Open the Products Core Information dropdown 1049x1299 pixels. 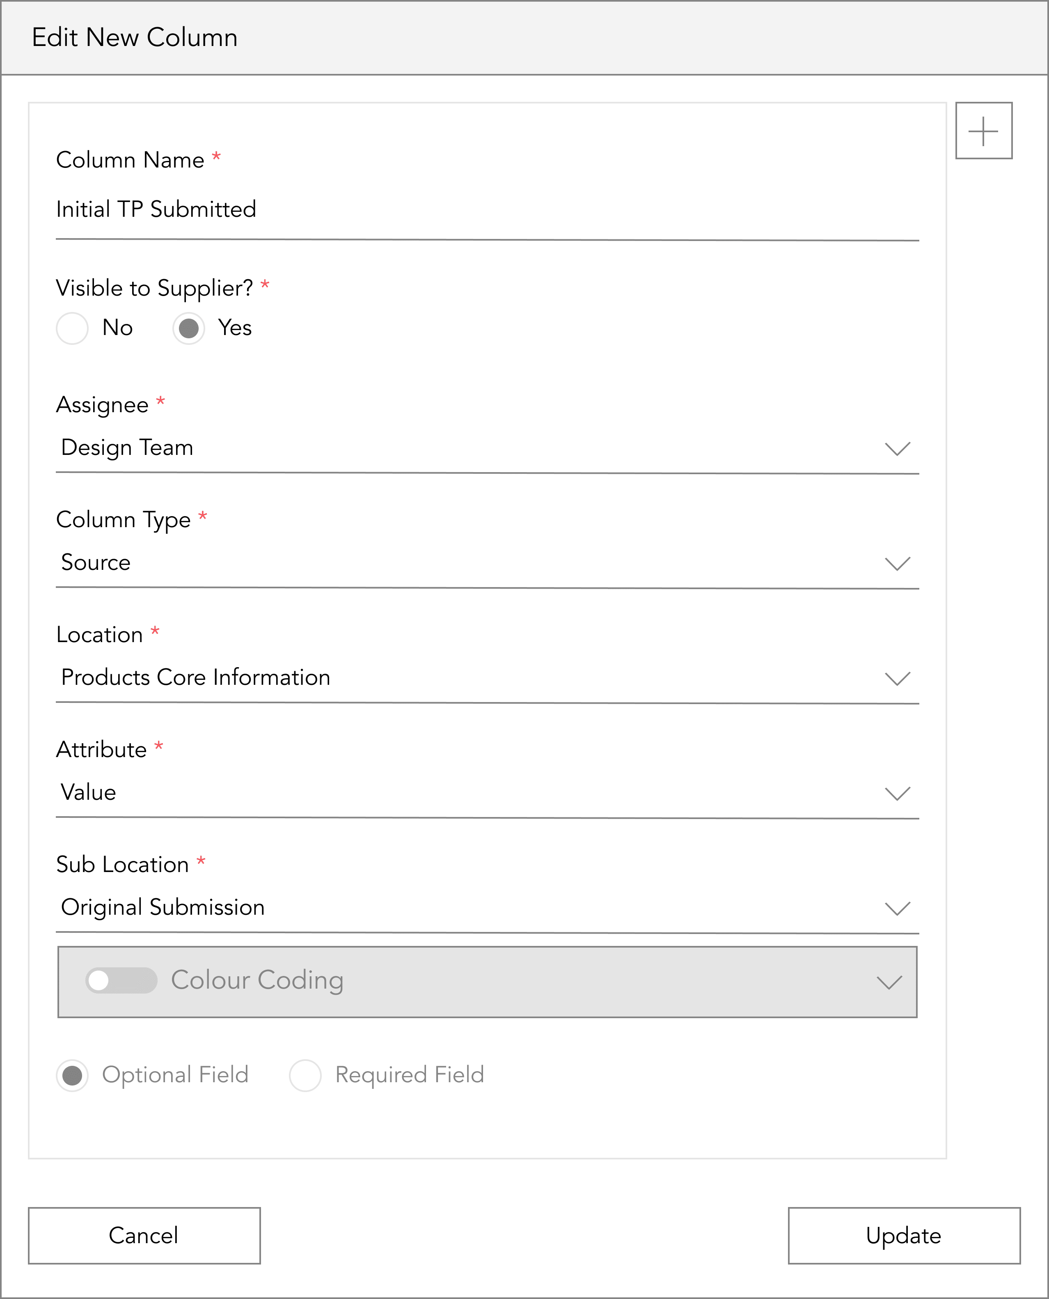click(x=487, y=678)
